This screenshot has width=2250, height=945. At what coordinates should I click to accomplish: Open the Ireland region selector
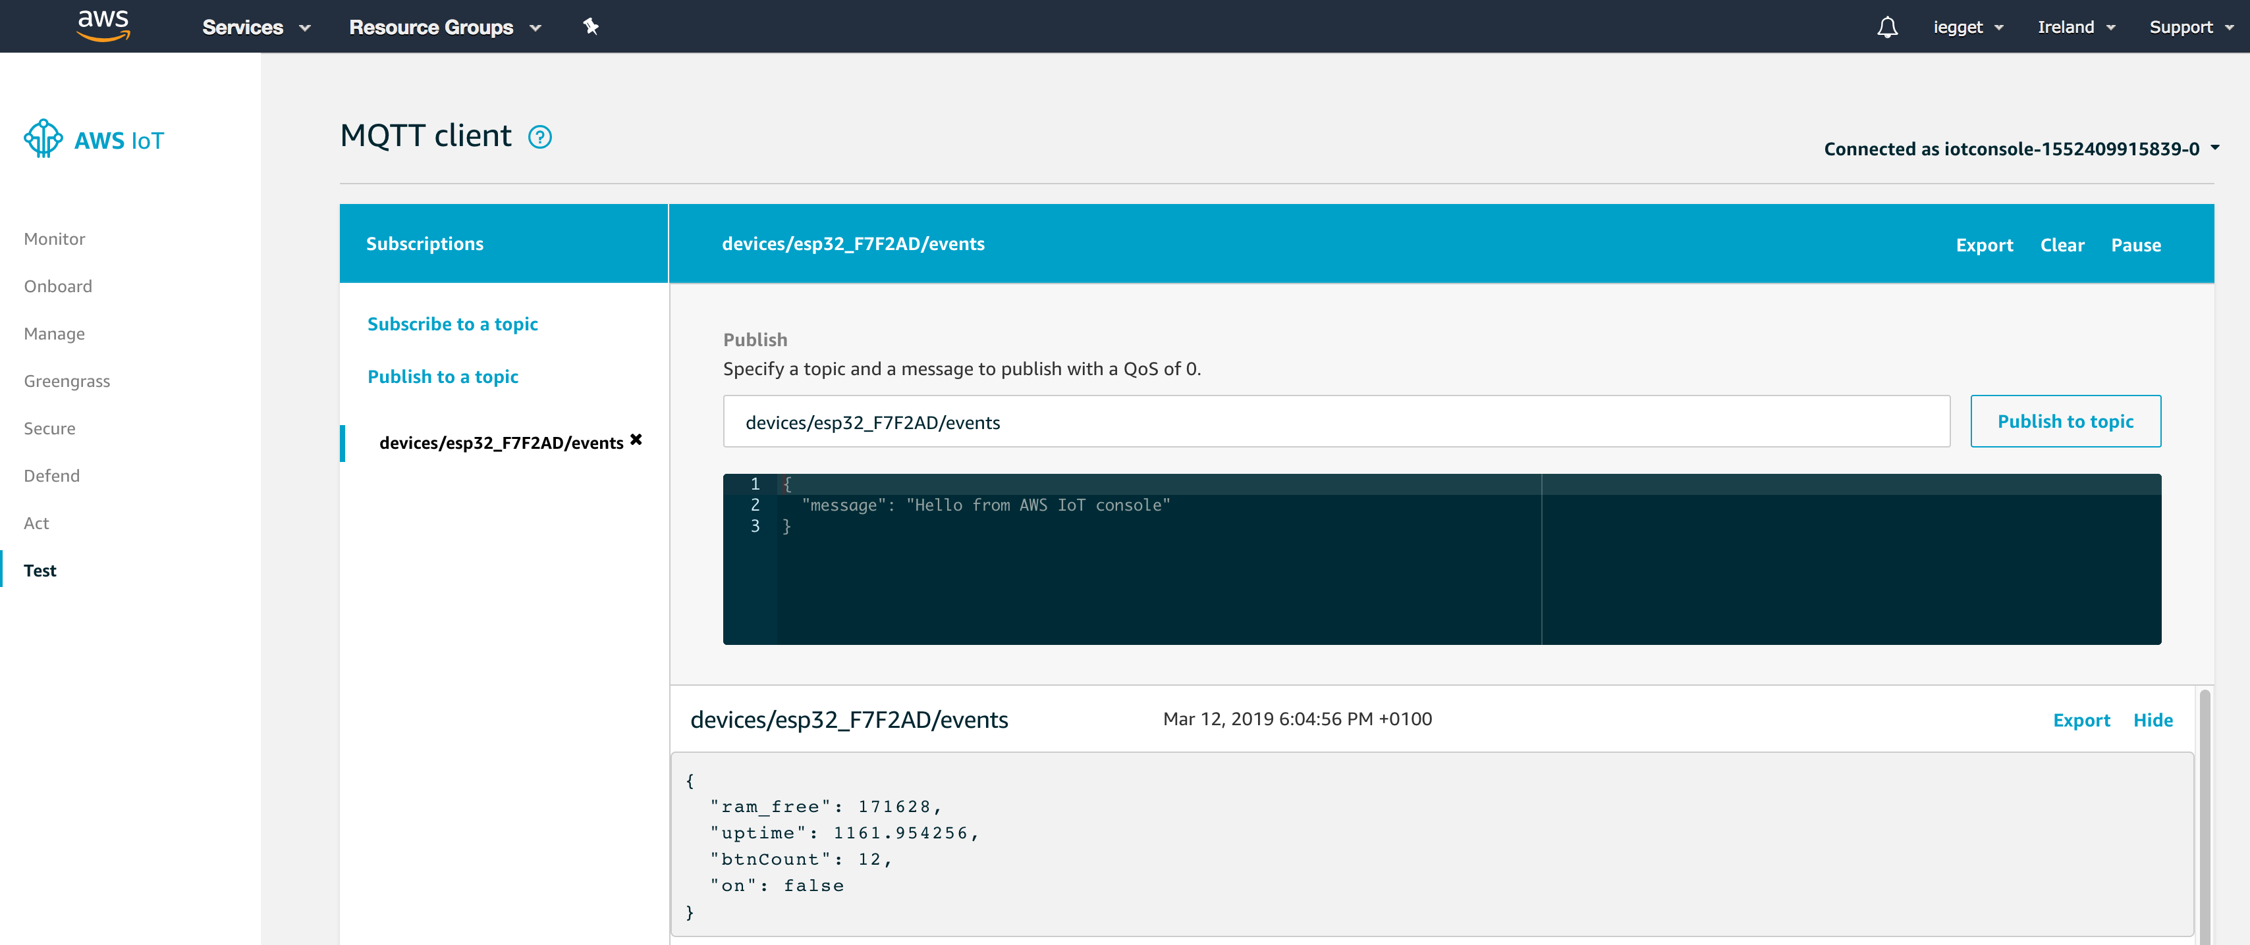point(2076,27)
